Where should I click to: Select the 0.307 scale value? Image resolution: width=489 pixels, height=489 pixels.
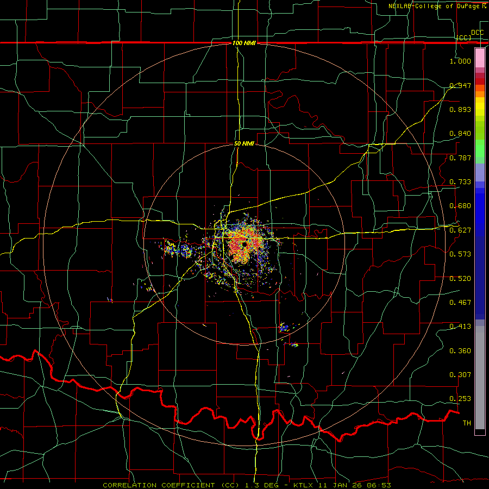[460, 375]
